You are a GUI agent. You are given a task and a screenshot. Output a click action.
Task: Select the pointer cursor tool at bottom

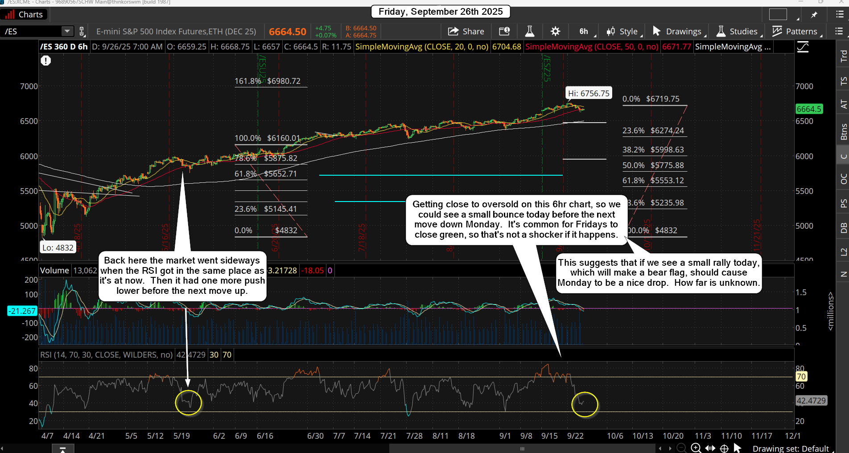click(x=738, y=448)
